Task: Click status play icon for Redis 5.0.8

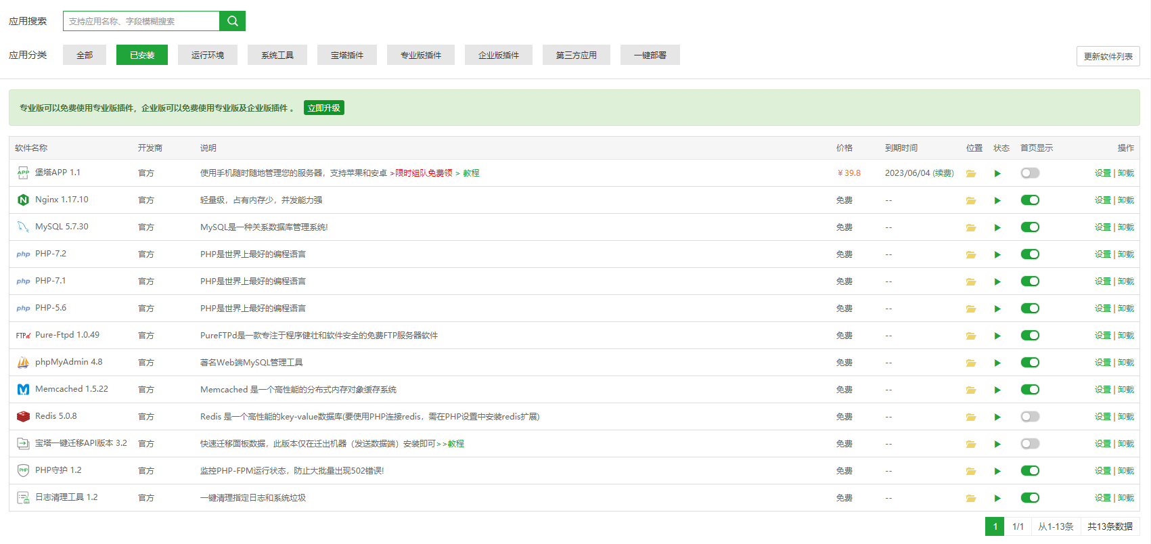Action: 997,417
